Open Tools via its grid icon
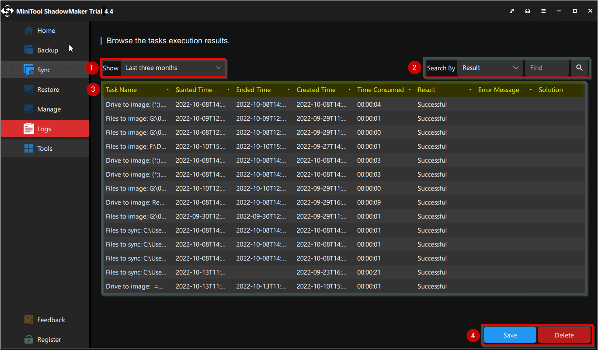Screen dimensions: 598x351 [x=29, y=149]
